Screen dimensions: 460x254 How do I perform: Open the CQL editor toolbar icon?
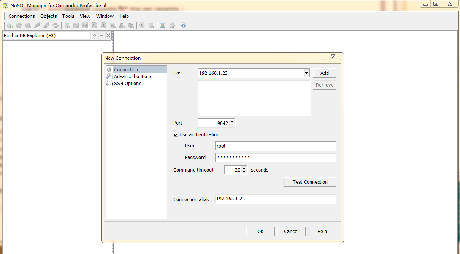pyautogui.click(x=142, y=26)
